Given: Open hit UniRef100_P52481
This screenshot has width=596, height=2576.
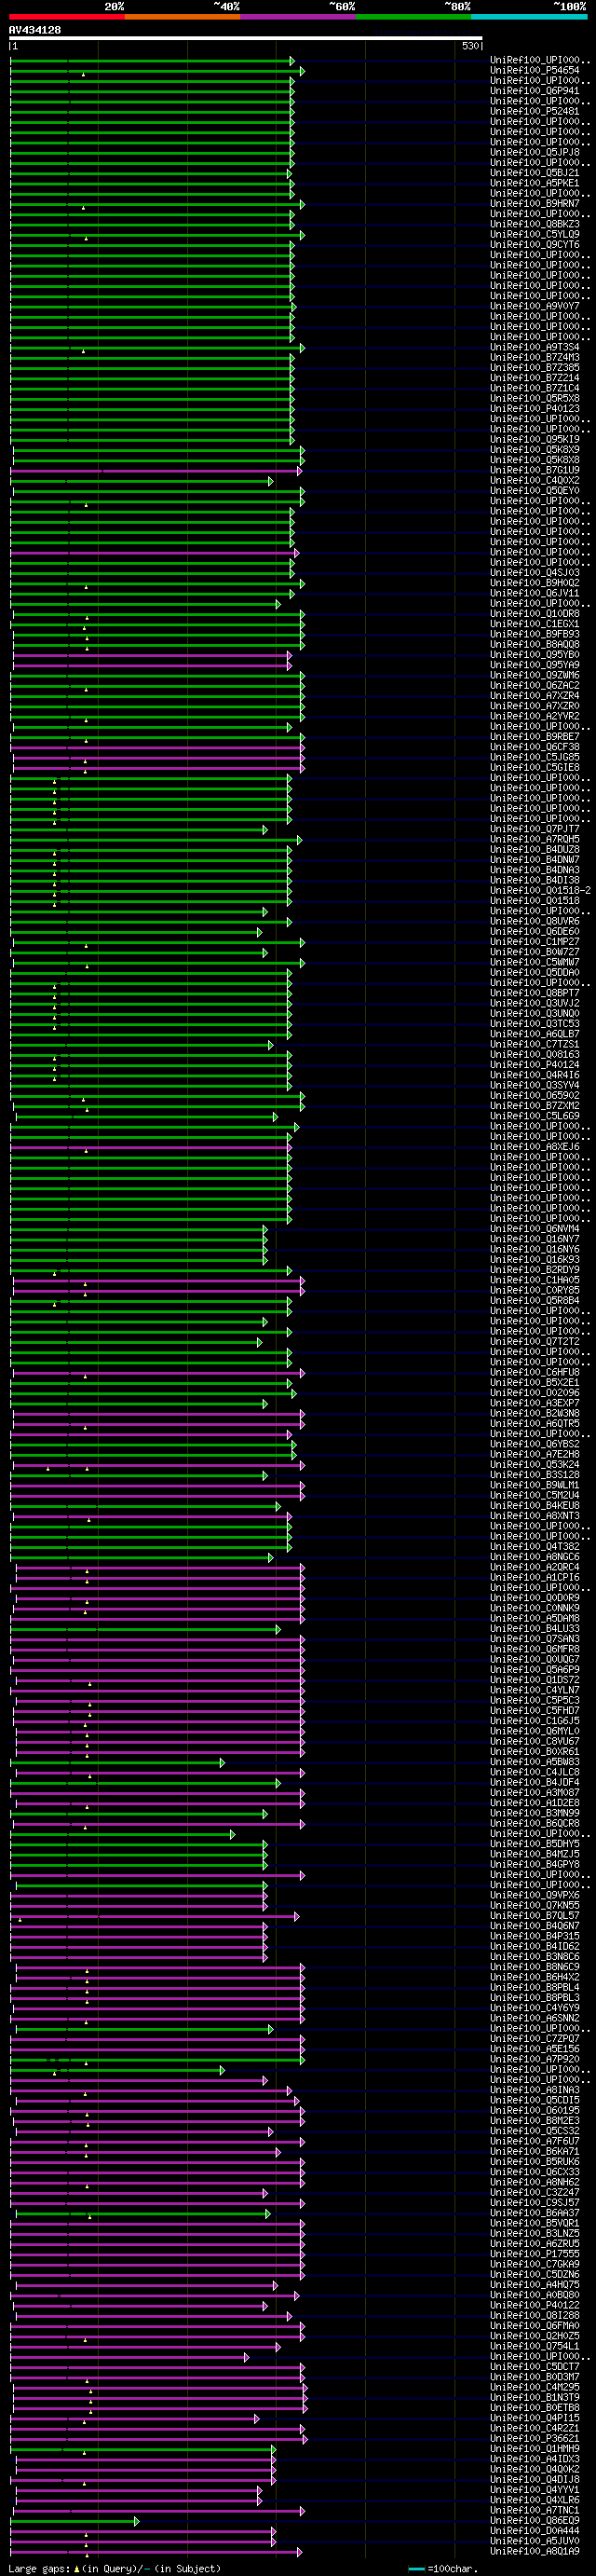Looking at the screenshot, I should coord(535,112).
